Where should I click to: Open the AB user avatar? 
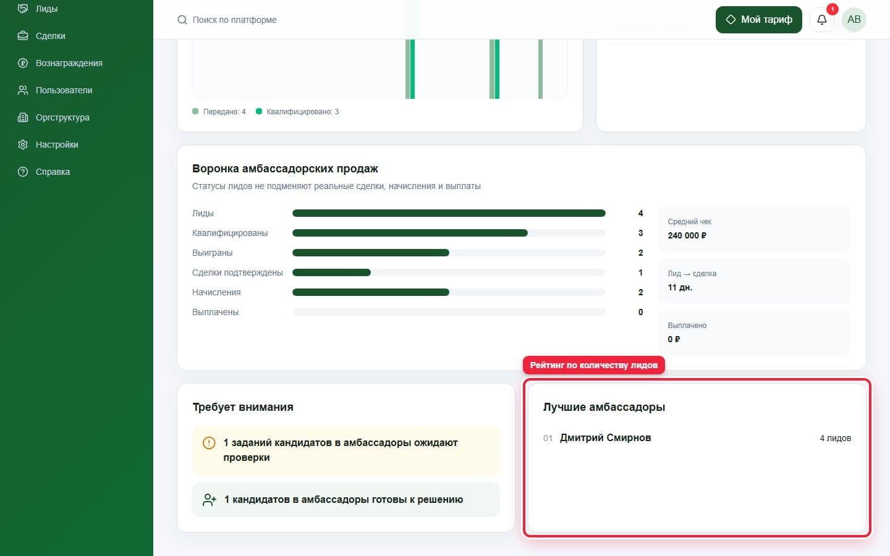point(854,20)
